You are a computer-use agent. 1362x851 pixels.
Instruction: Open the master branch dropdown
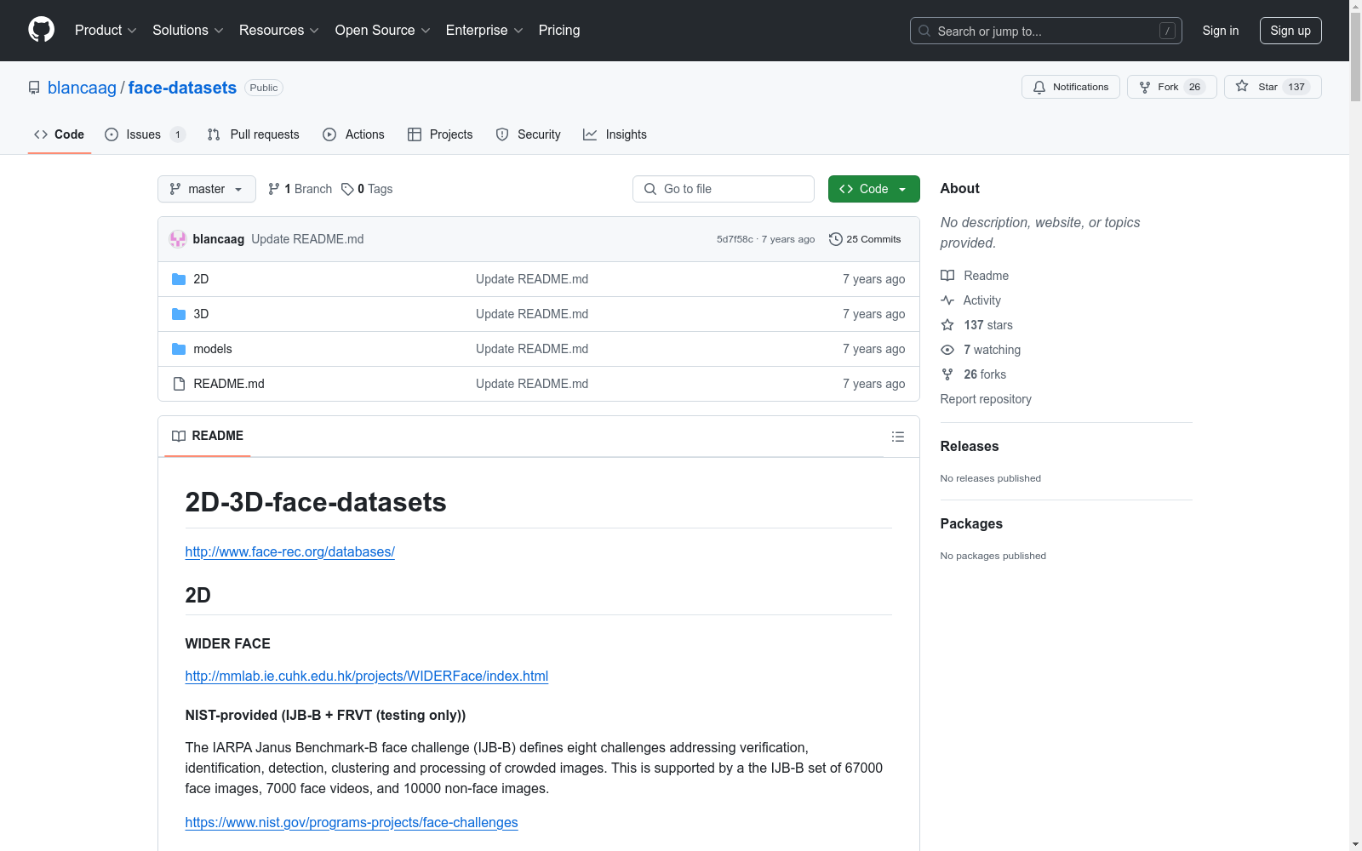click(207, 189)
